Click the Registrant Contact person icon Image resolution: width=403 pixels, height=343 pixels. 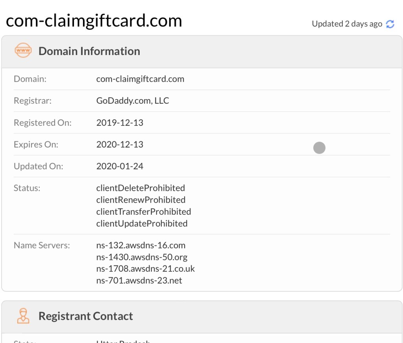click(x=23, y=316)
